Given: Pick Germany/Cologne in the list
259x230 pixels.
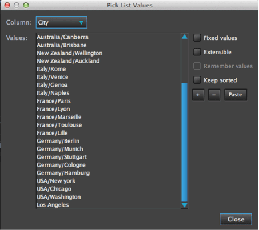Looking at the screenshot, I should tap(109, 165).
